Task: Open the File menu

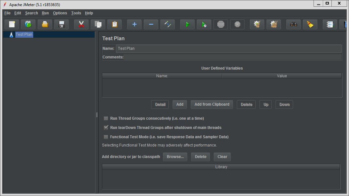Action: click(7, 13)
